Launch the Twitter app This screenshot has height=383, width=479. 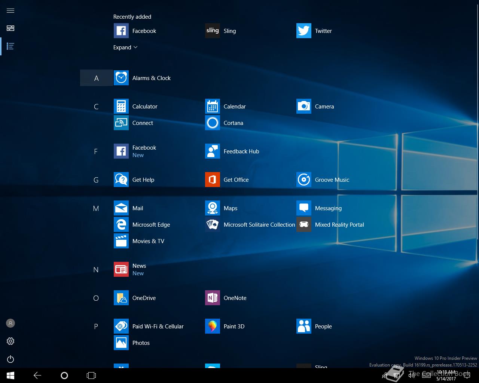pyautogui.click(x=314, y=31)
